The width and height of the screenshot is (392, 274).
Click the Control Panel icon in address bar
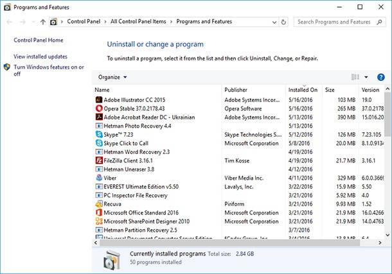(x=53, y=22)
